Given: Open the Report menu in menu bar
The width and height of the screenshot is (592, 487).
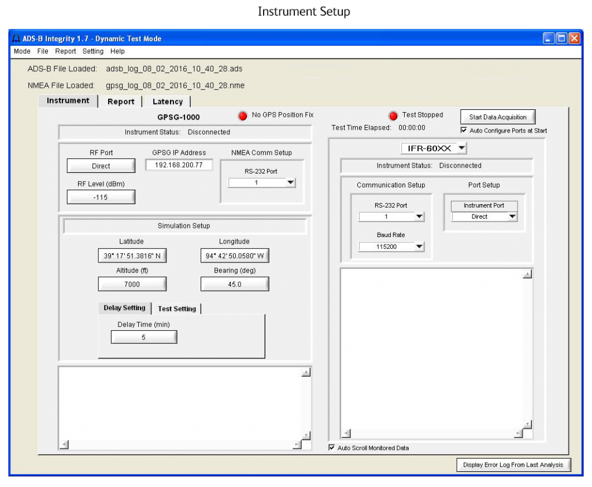Looking at the screenshot, I should 65,51.
